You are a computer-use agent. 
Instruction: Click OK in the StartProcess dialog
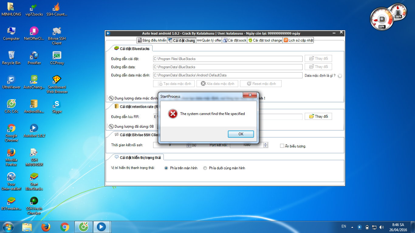[x=241, y=134]
